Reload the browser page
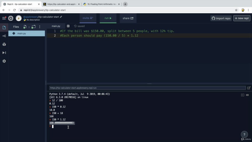 [x=14, y=10]
